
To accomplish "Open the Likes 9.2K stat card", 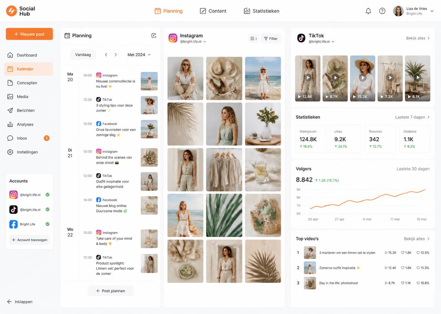I will point(346,139).
